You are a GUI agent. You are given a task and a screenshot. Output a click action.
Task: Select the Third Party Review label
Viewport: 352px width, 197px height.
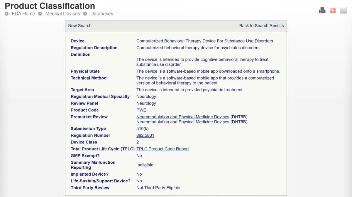click(90, 188)
